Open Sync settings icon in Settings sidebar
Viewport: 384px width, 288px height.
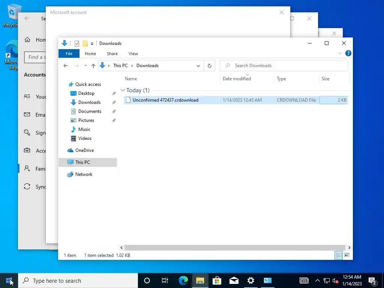pyautogui.click(x=27, y=187)
